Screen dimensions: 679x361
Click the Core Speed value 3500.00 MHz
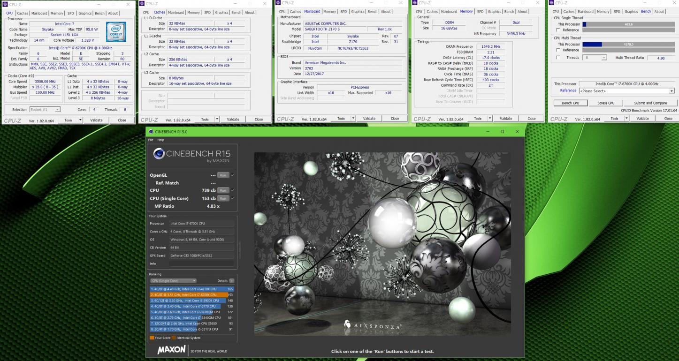click(45, 82)
